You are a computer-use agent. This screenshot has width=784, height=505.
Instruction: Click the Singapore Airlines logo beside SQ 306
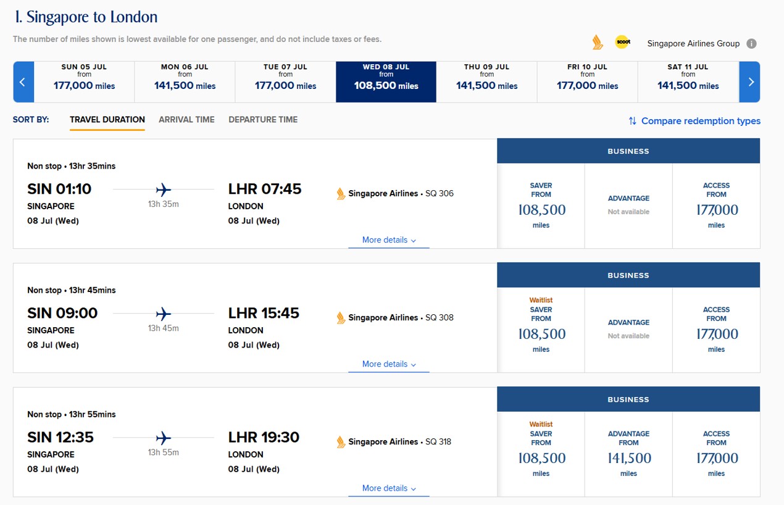[x=341, y=194]
